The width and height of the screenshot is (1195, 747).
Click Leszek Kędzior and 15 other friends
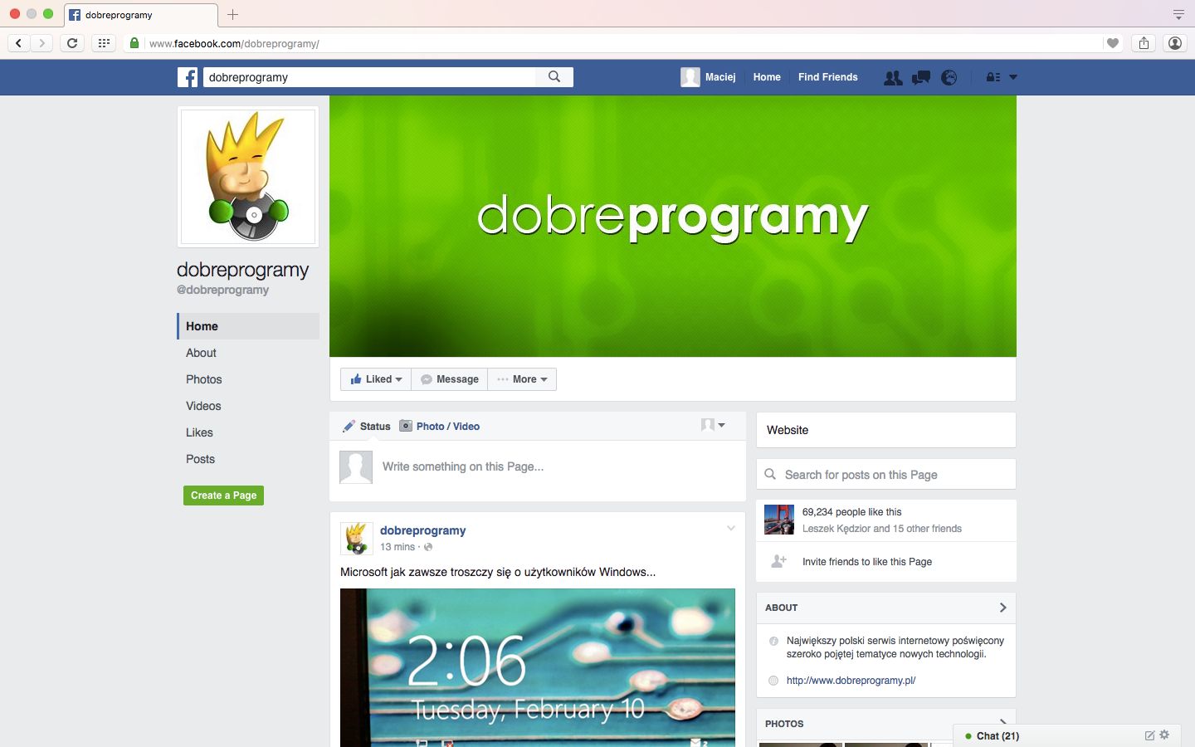(882, 529)
